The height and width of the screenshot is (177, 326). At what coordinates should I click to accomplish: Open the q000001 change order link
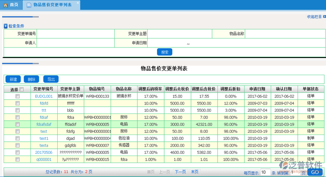pyautogui.click(x=44, y=159)
